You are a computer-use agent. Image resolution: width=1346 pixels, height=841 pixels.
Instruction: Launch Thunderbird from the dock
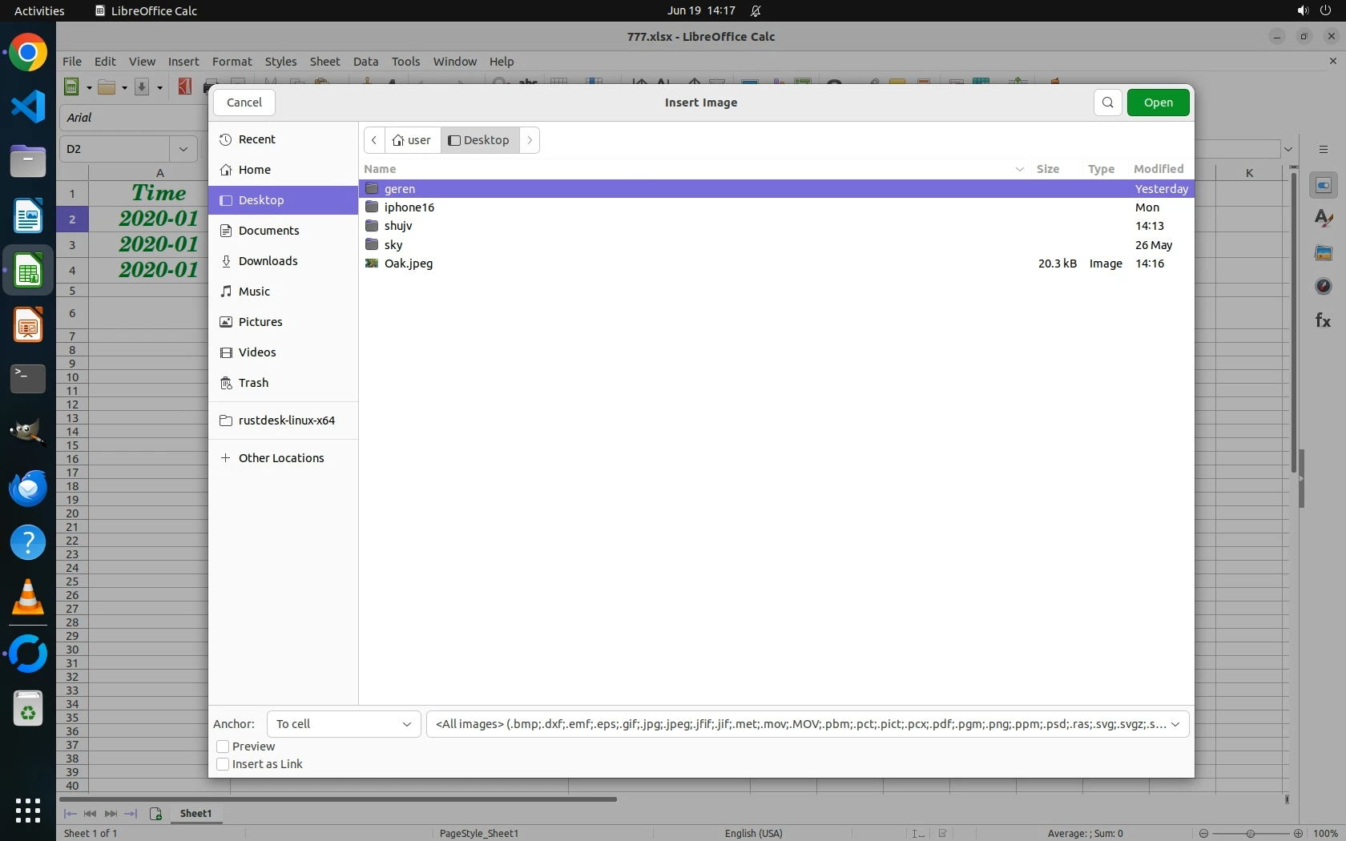pos(28,488)
